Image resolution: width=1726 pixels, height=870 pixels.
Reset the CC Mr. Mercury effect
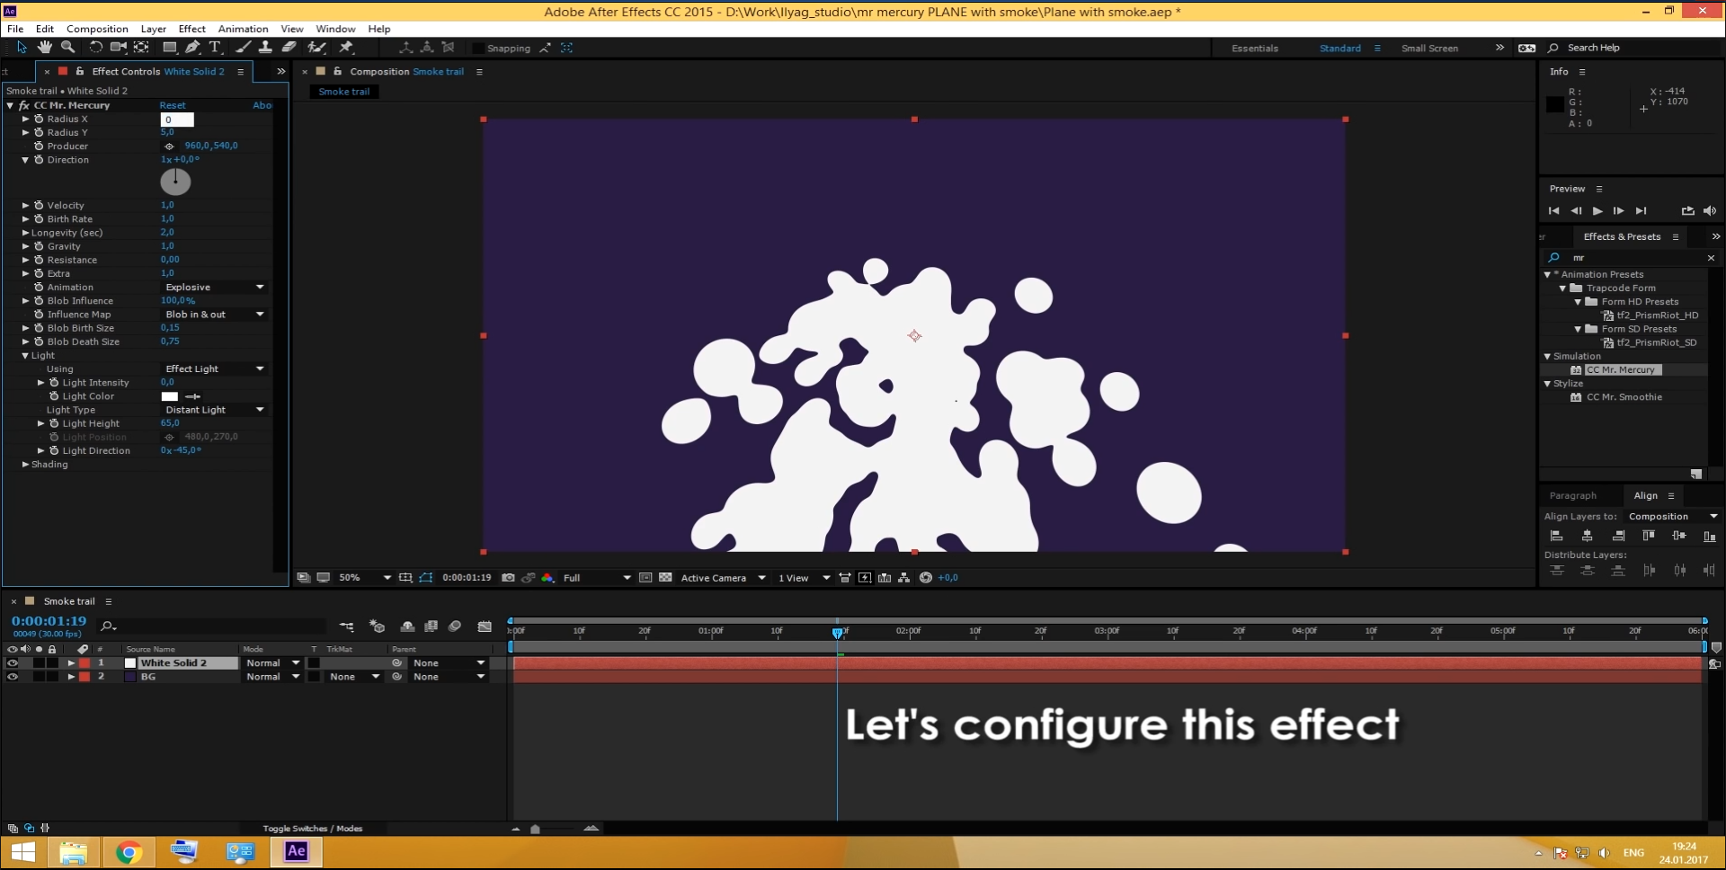(x=173, y=106)
